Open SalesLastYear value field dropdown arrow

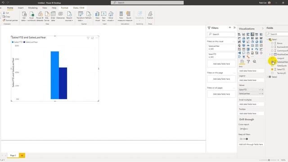coord(260,94)
